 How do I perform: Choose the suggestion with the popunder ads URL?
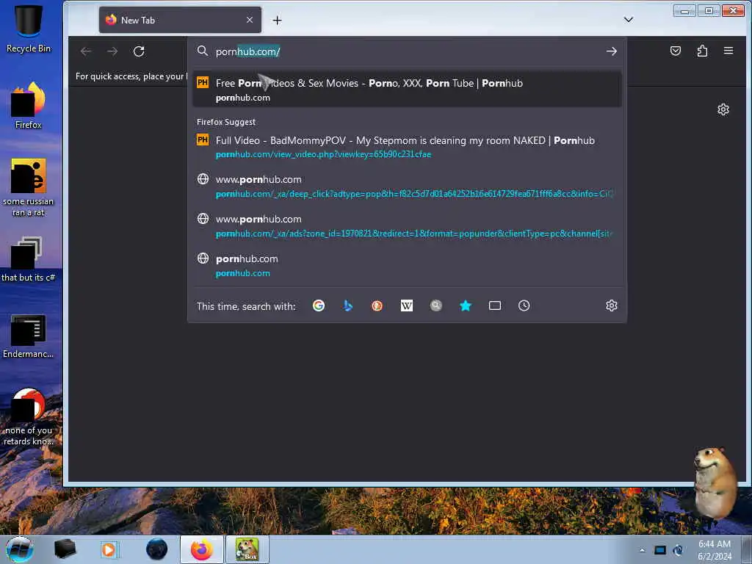tap(407, 226)
